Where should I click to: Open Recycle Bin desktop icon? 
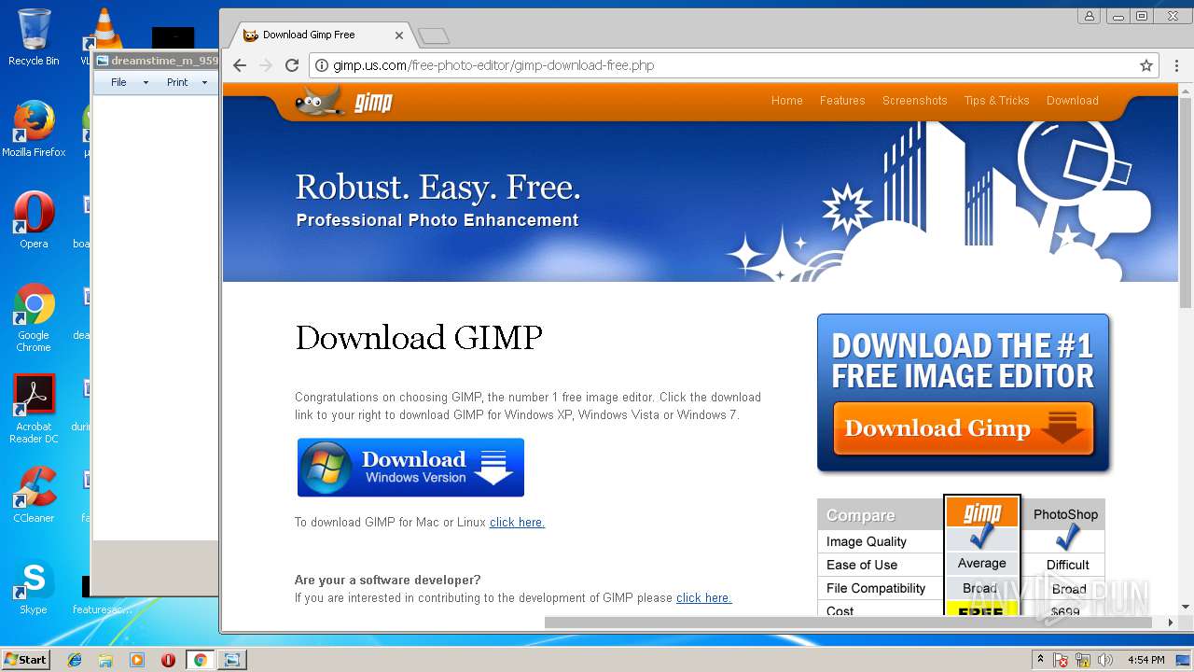click(34, 37)
